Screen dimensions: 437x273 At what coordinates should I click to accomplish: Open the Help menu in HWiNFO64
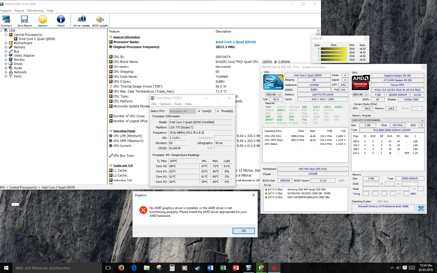point(50,11)
